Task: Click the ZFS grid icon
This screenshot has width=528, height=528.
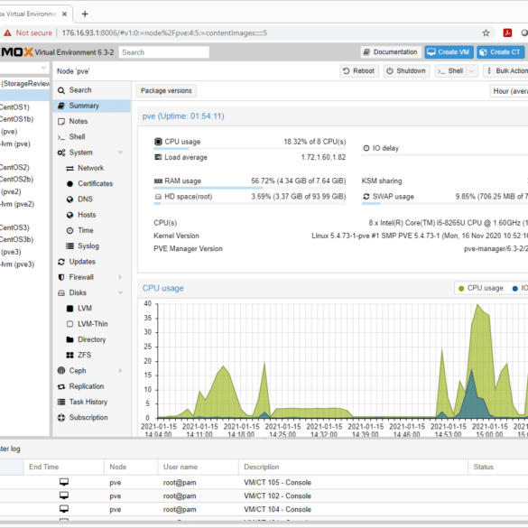Action: click(69, 356)
